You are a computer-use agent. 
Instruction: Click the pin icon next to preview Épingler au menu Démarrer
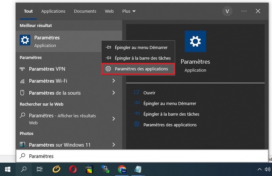click(137, 103)
